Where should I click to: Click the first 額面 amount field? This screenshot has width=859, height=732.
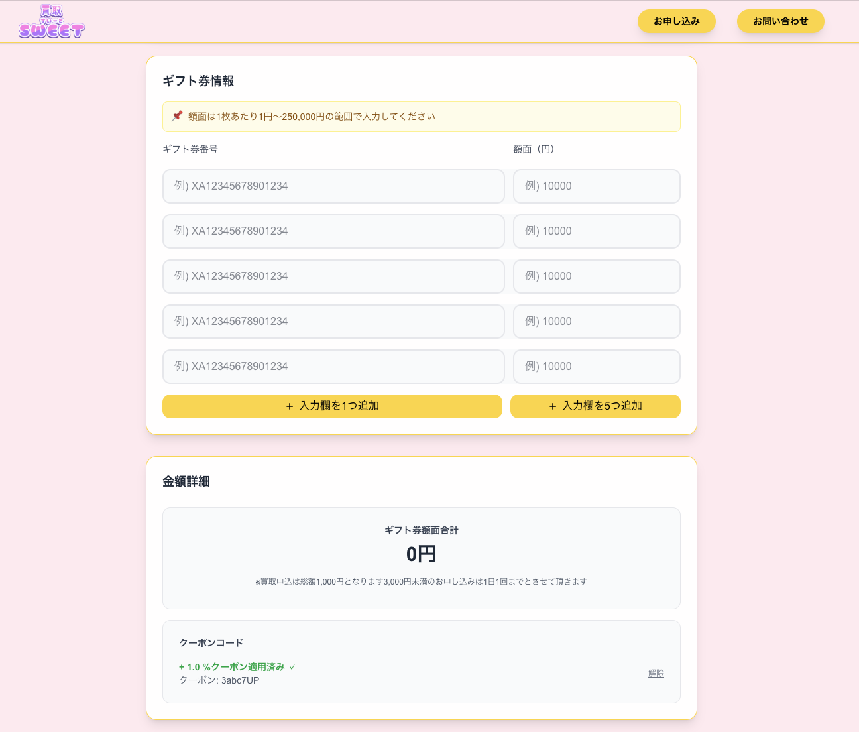(597, 186)
